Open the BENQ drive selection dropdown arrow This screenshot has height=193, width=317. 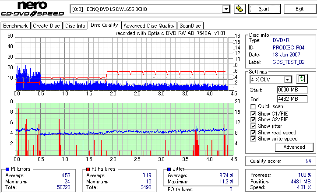pos(226,9)
